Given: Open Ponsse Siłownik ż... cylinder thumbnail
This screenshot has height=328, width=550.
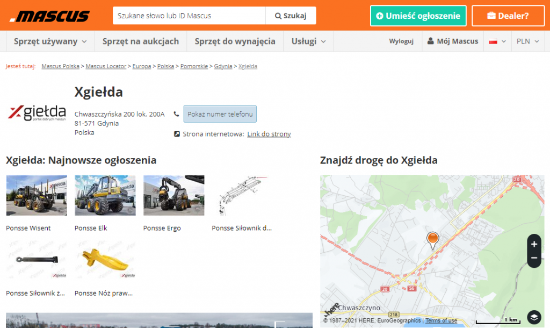Looking at the screenshot, I should (37, 260).
